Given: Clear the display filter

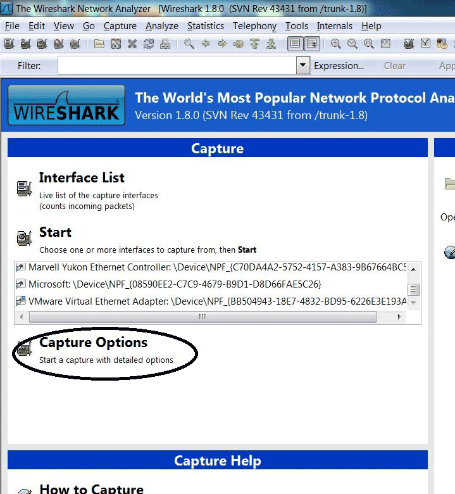Looking at the screenshot, I should tap(394, 65).
